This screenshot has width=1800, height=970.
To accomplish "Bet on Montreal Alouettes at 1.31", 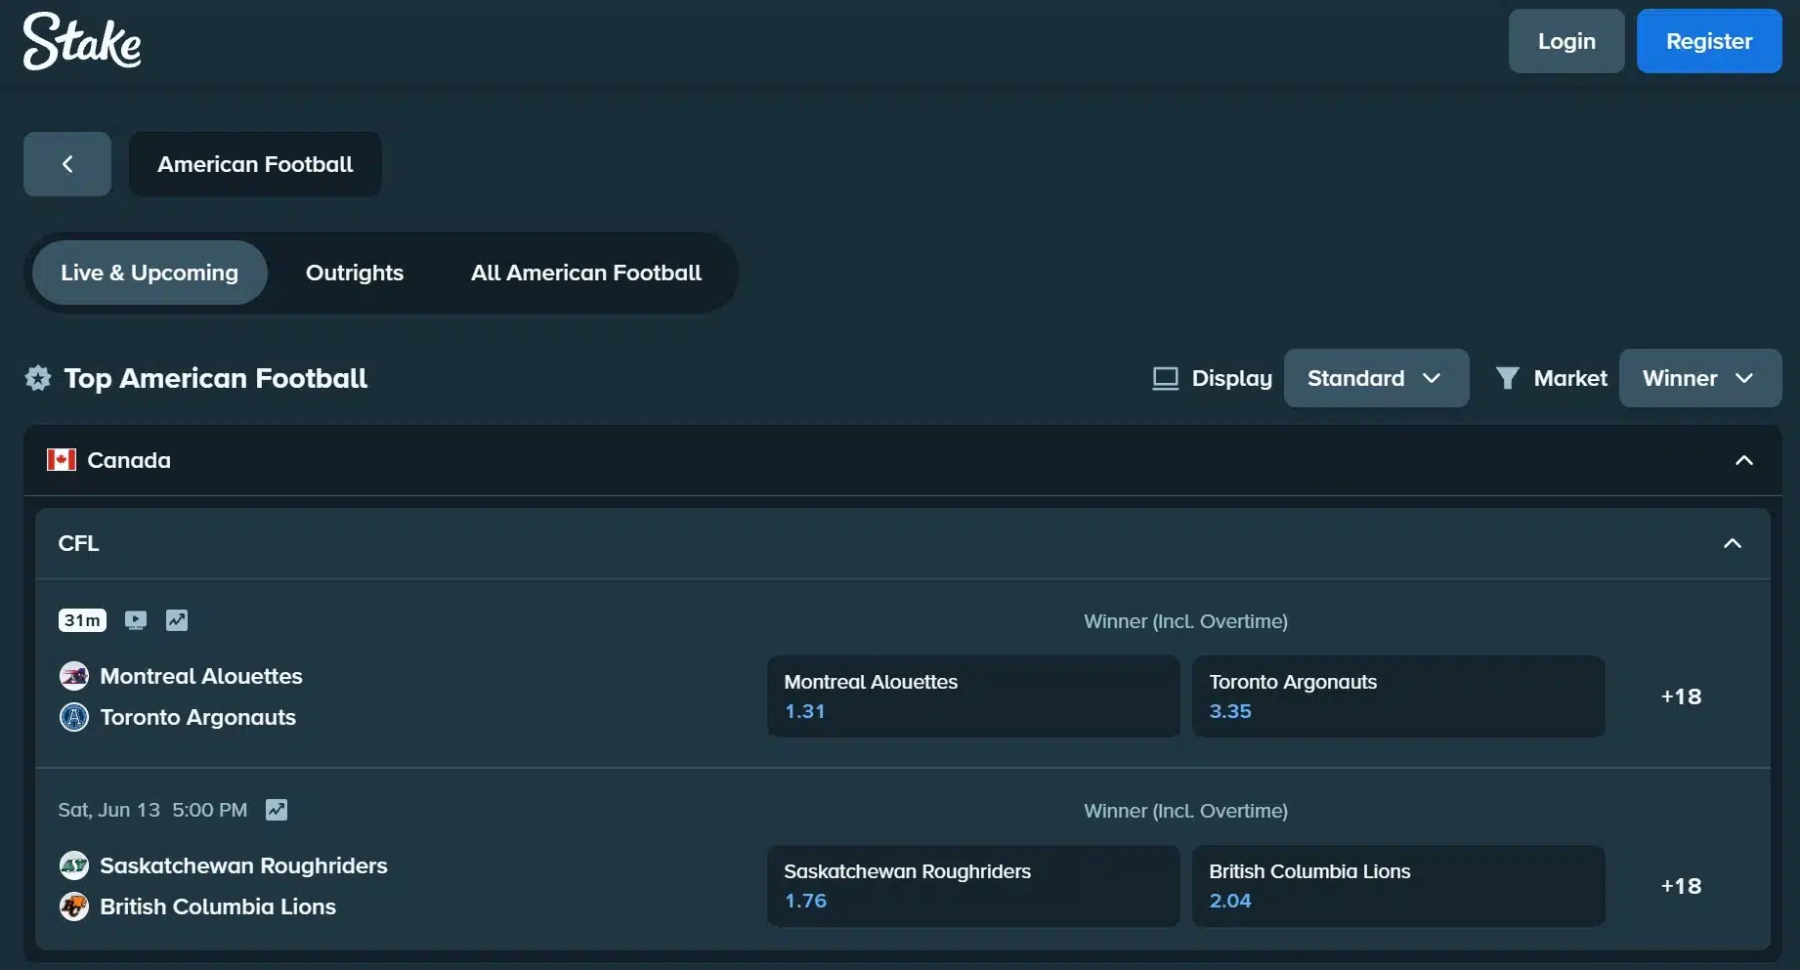I will [973, 696].
